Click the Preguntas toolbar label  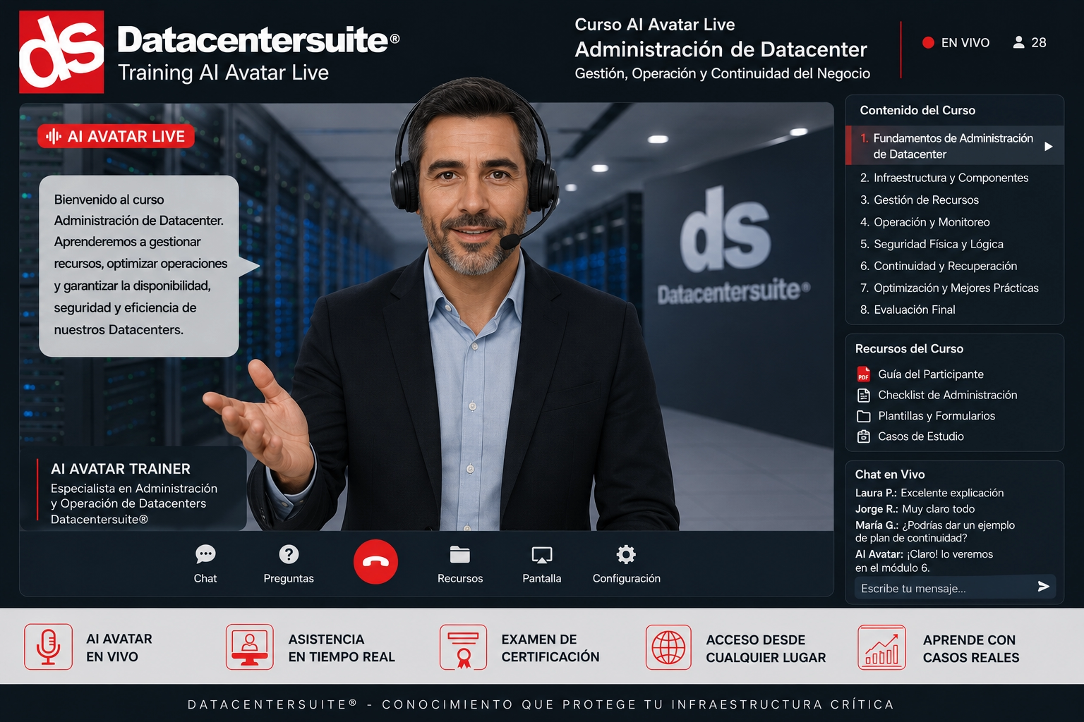pyautogui.click(x=289, y=578)
